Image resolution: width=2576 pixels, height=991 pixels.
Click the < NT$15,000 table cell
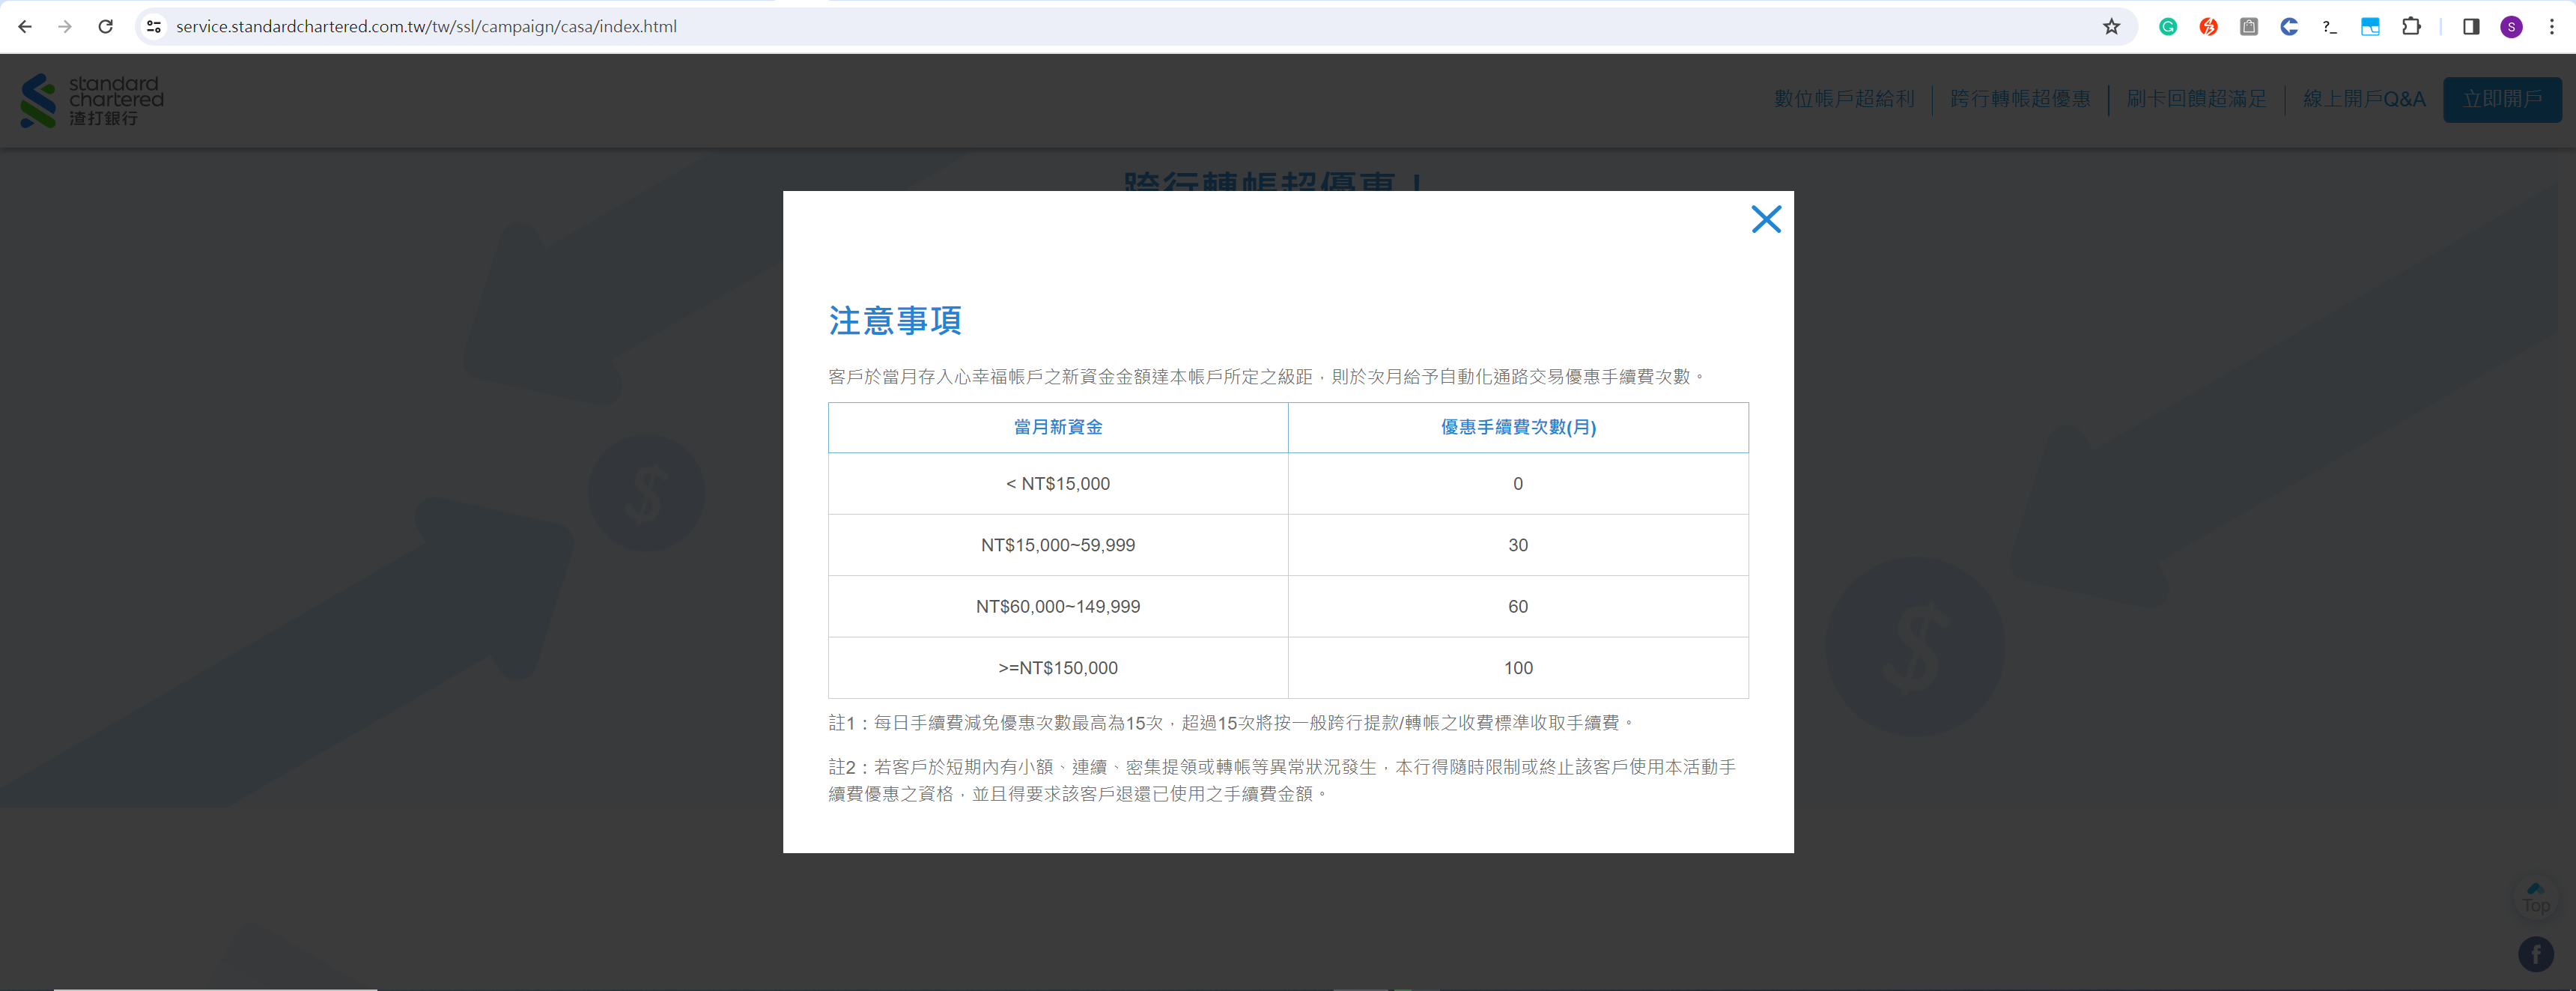point(1058,484)
